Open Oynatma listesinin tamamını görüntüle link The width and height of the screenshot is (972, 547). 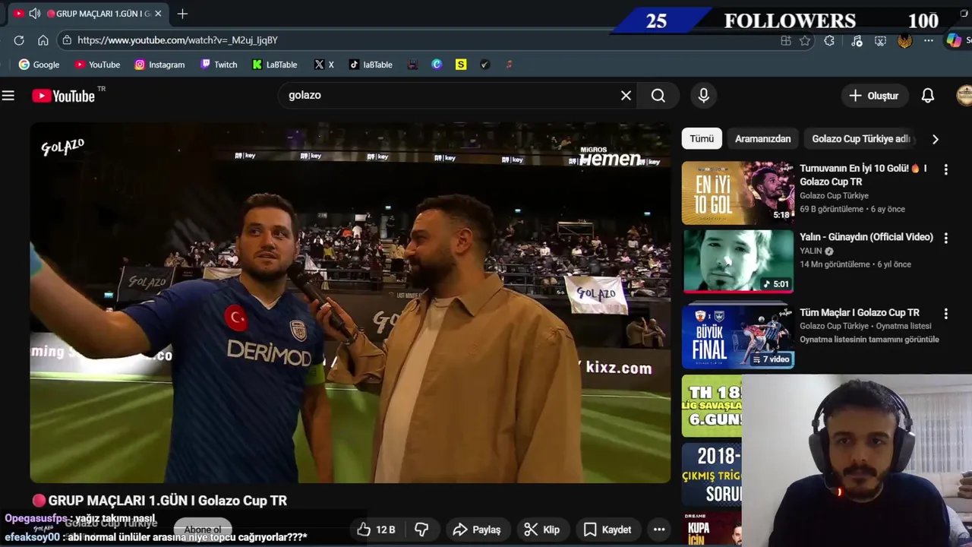tap(869, 340)
